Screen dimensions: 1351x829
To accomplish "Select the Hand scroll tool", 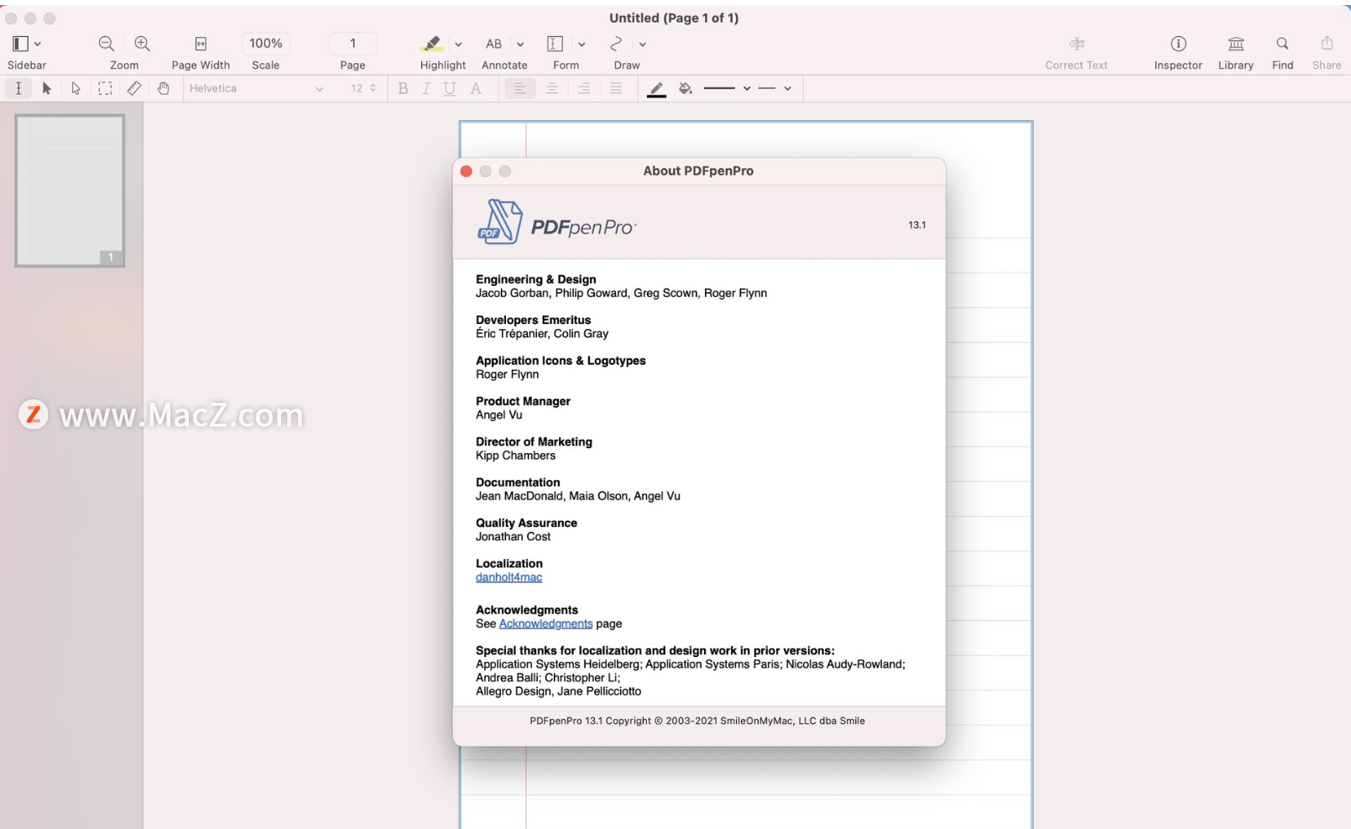I will click(164, 88).
